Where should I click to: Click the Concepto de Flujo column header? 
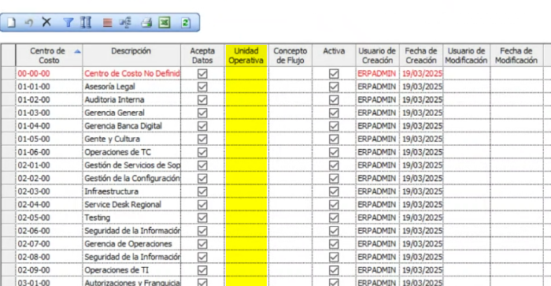pos(290,55)
